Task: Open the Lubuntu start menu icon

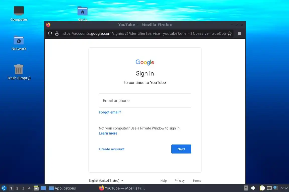Action: click(x=4, y=188)
